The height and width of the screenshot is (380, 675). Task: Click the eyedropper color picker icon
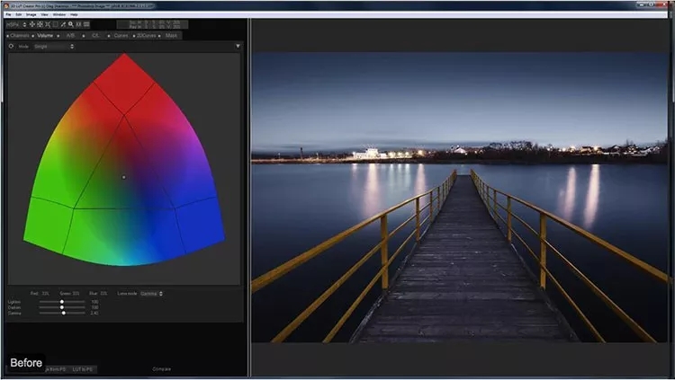coord(63,24)
